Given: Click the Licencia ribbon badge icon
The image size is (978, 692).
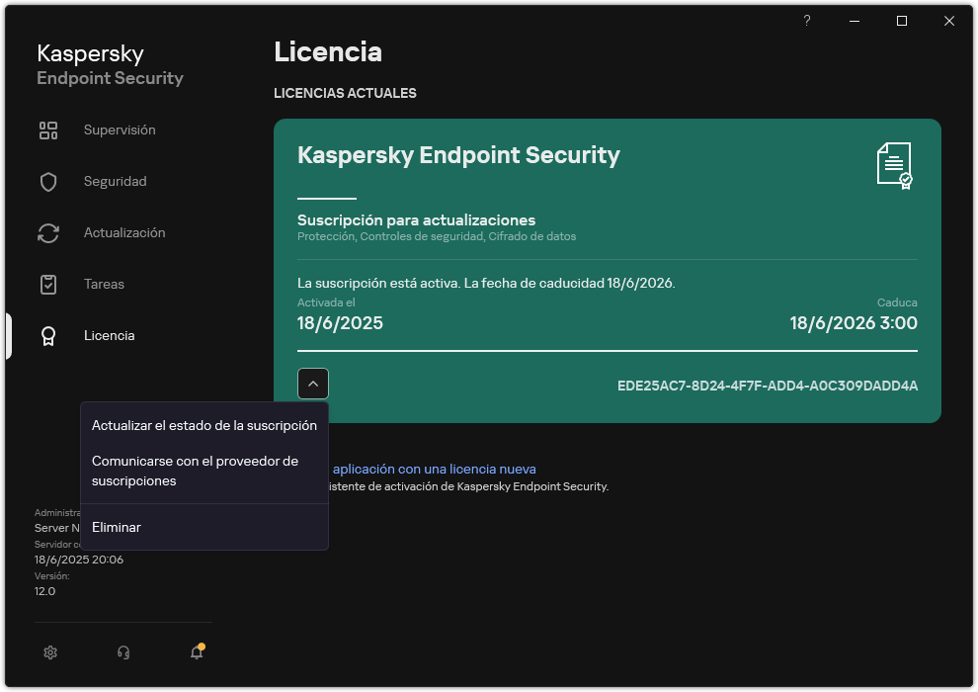Looking at the screenshot, I should tap(48, 336).
